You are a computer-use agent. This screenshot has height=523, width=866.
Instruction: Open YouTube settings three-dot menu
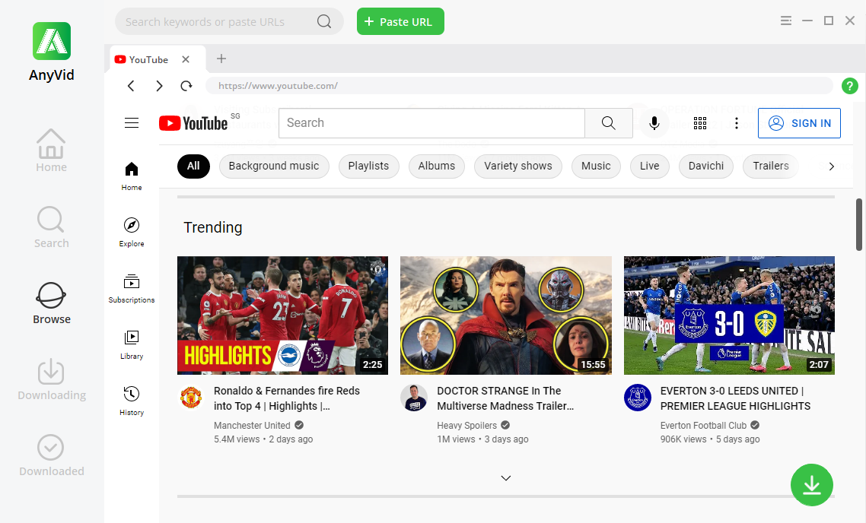point(736,123)
